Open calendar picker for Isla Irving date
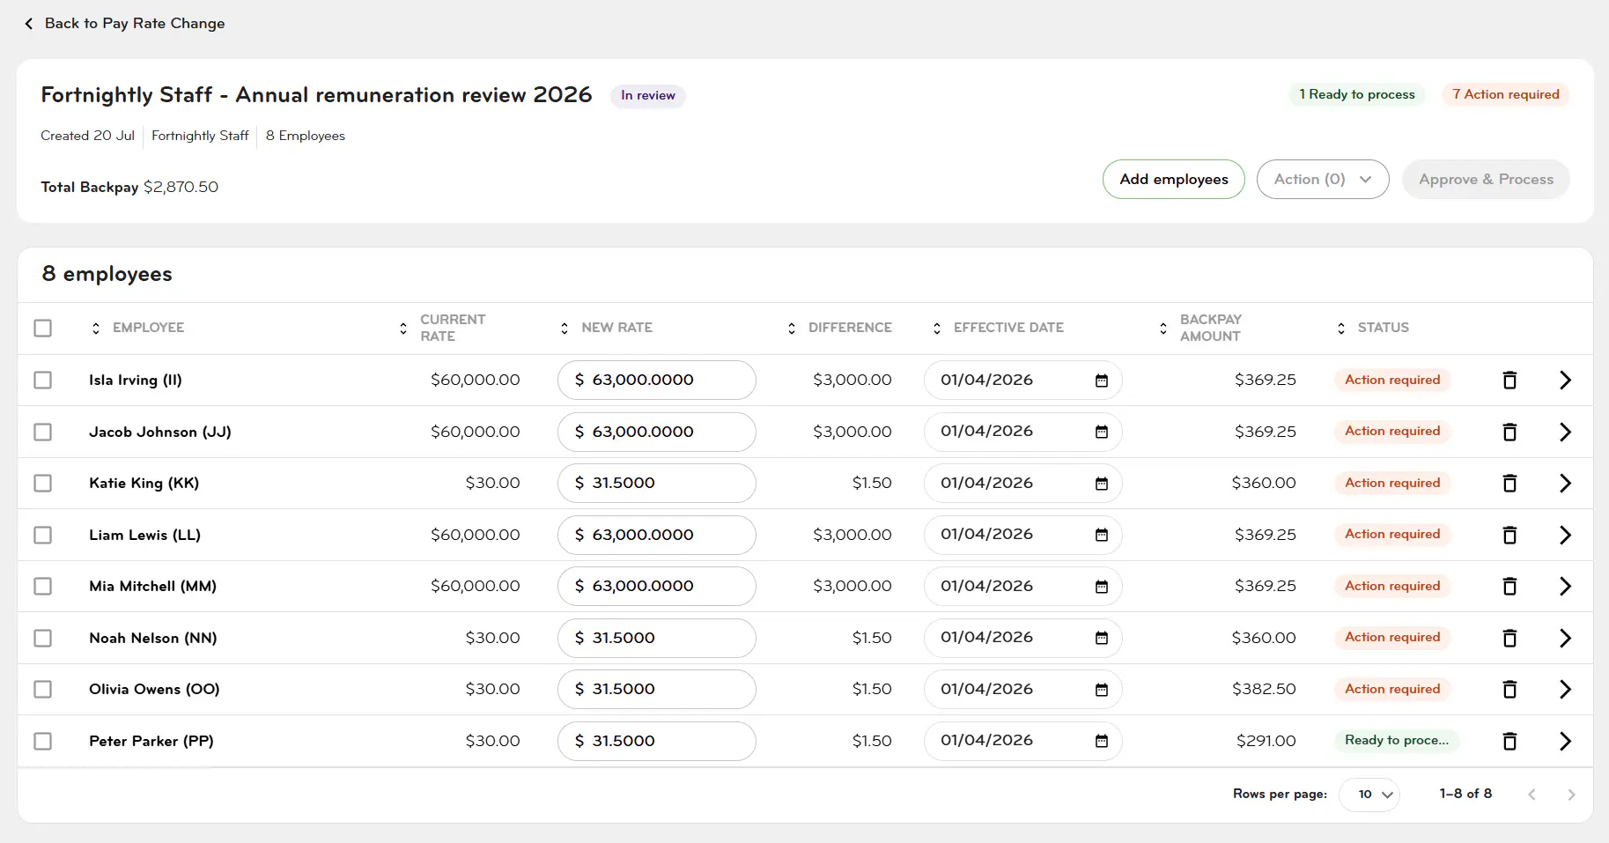Viewport: 1609px width, 843px height. 1101,381
